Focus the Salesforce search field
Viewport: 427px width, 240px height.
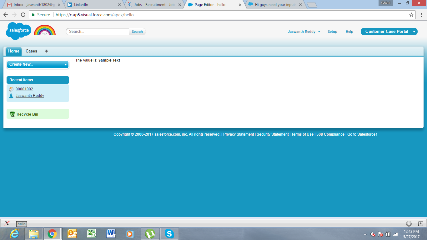(98, 32)
